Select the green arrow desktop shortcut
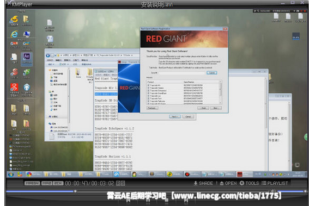 (x=26, y=72)
